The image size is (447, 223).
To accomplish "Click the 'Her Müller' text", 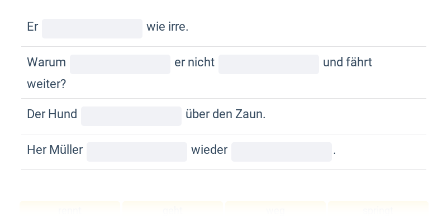I will pos(55,150).
